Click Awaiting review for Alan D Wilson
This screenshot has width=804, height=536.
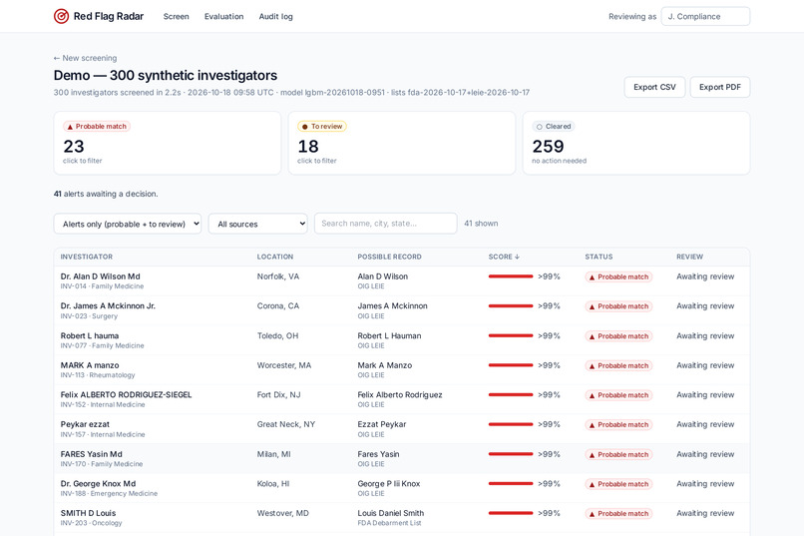point(705,276)
